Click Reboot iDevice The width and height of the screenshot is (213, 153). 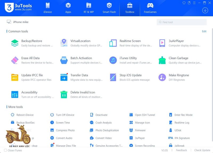(x=22, y=115)
